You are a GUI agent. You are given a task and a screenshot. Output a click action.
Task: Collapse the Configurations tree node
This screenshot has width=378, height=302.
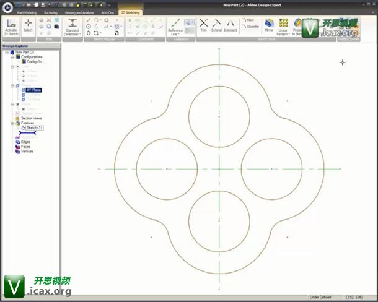pos(12,57)
